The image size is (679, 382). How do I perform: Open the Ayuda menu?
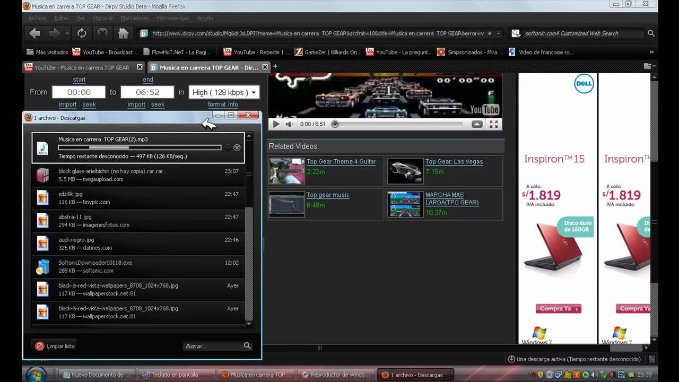click(205, 18)
